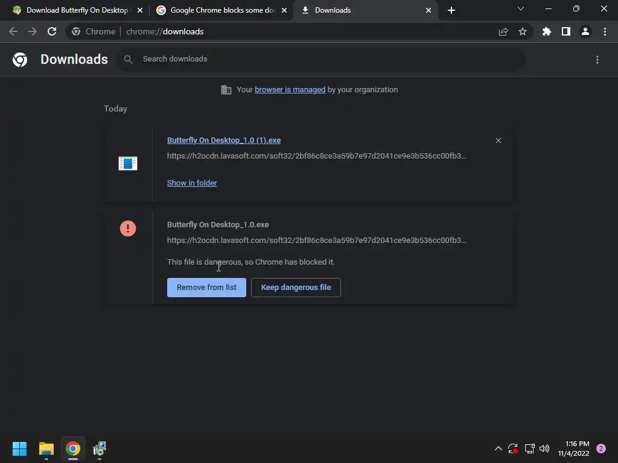This screenshot has height=463, width=618.
Task: Click the lavasoft URL under blocked download
Action: click(x=316, y=240)
